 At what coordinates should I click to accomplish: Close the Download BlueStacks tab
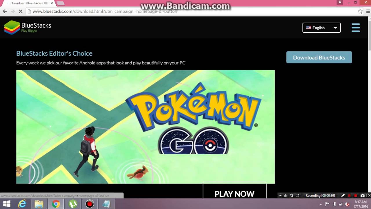point(52,3)
